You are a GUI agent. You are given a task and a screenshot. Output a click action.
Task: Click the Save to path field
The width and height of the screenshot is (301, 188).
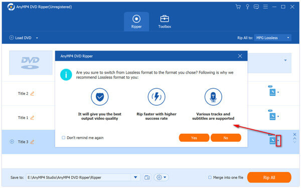point(79,177)
